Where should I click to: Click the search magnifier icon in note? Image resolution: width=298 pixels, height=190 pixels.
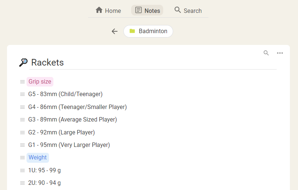coord(266,53)
